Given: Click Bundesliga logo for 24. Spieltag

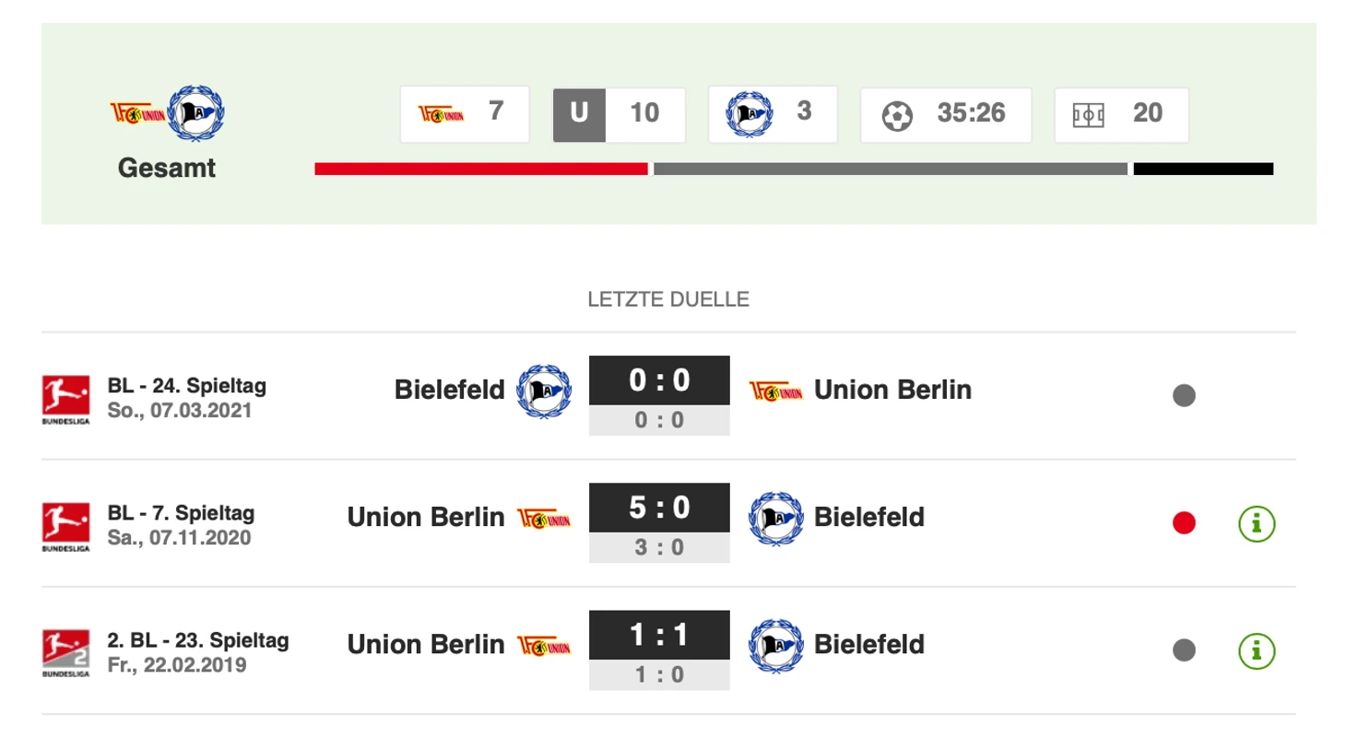Looking at the screenshot, I should (x=65, y=399).
